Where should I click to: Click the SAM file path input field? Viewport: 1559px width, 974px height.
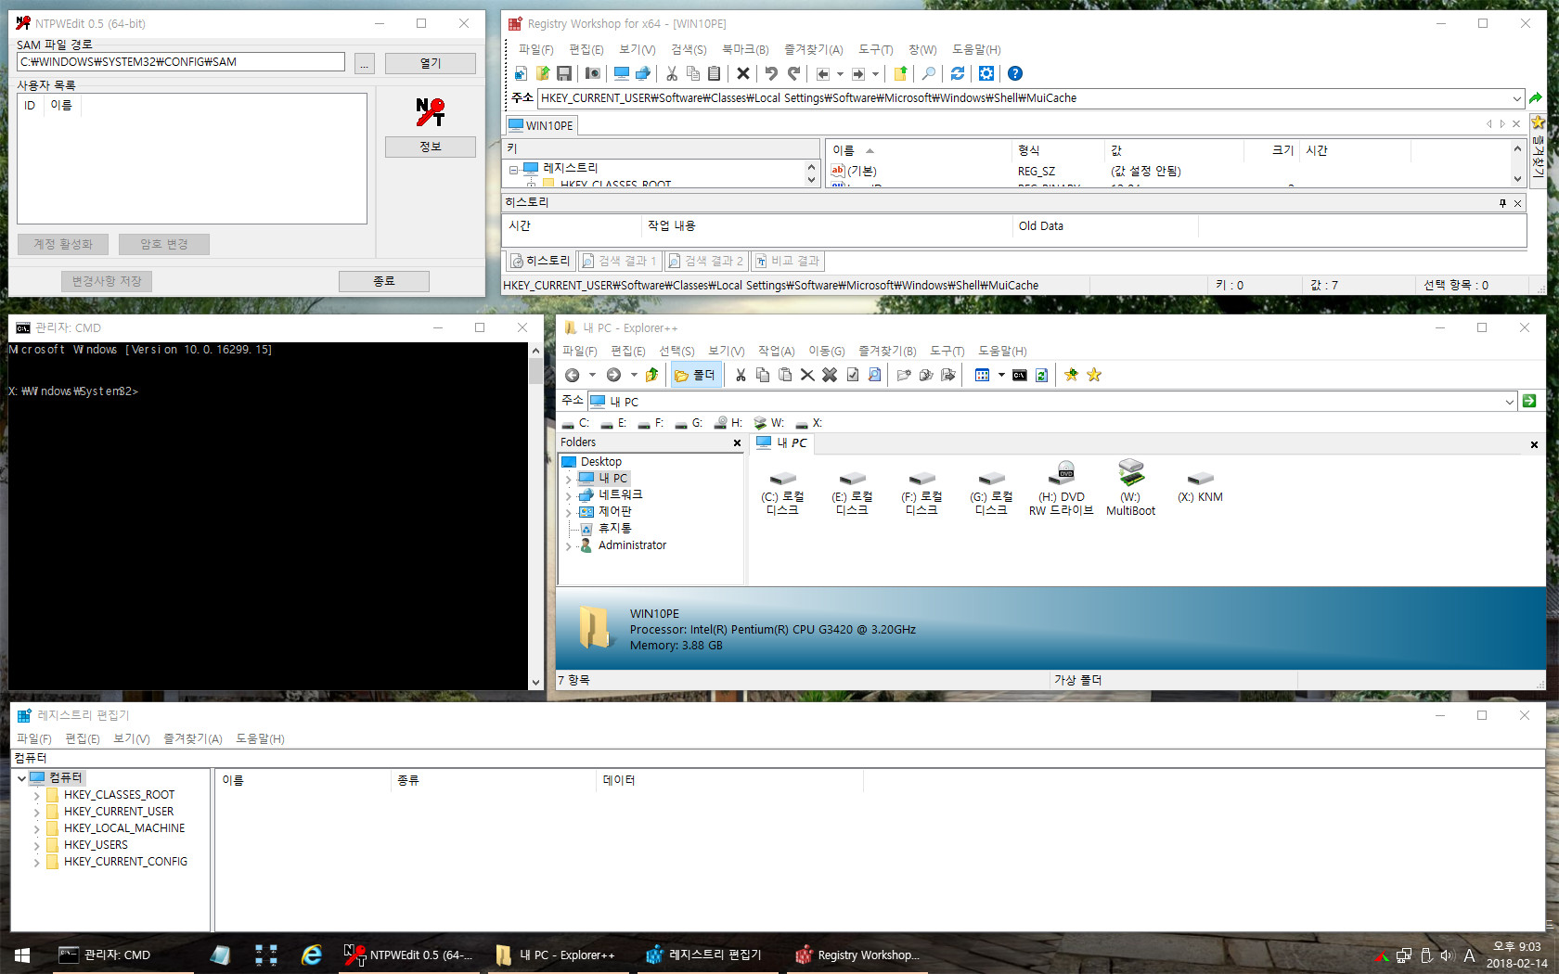pos(181,62)
